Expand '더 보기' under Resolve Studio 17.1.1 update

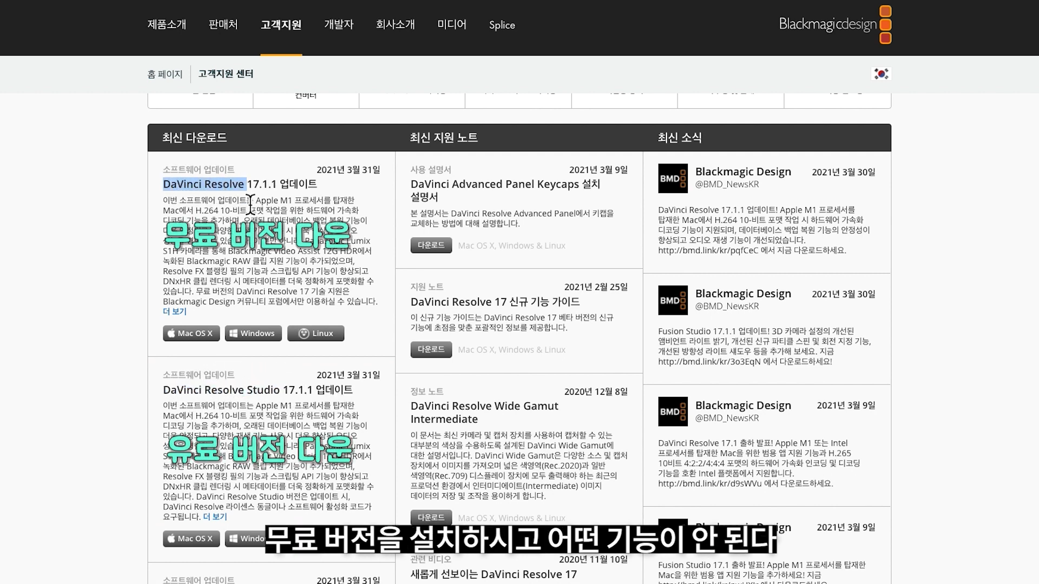(x=215, y=517)
